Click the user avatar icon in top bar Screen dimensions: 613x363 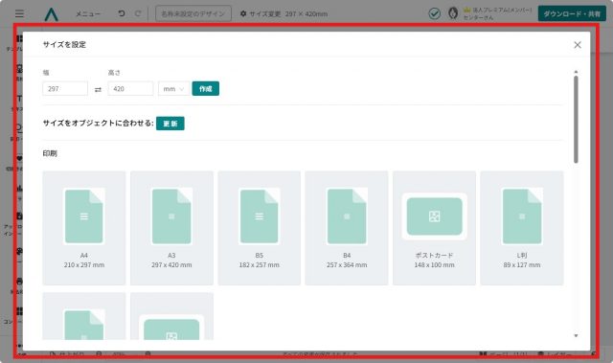[453, 13]
